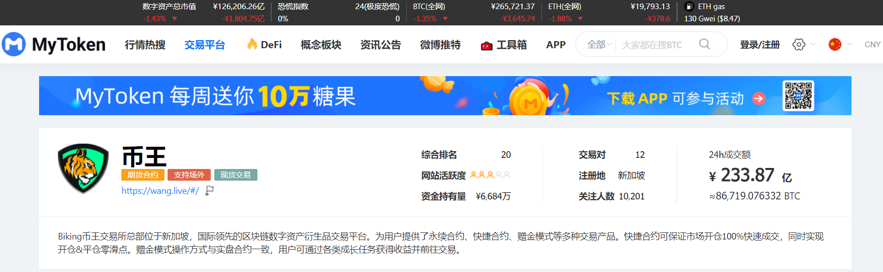Screen dimensions: 883x272
Task: Click the 币王 tiger logo
Action: [x=83, y=168]
